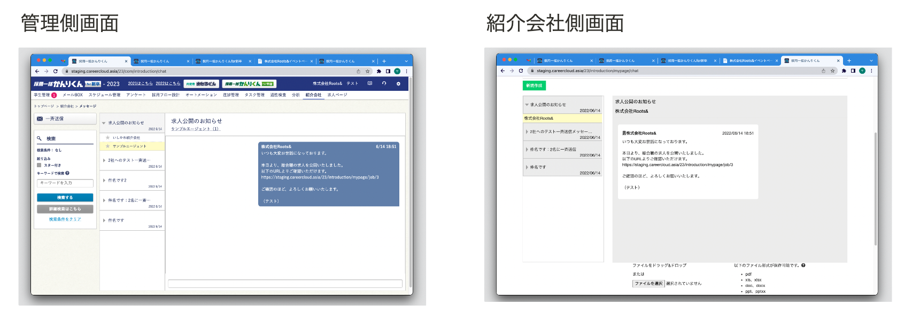Open the メールBOX menu
Image resolution: width=920 pixels, height=320 pixels.
(73, 95)
